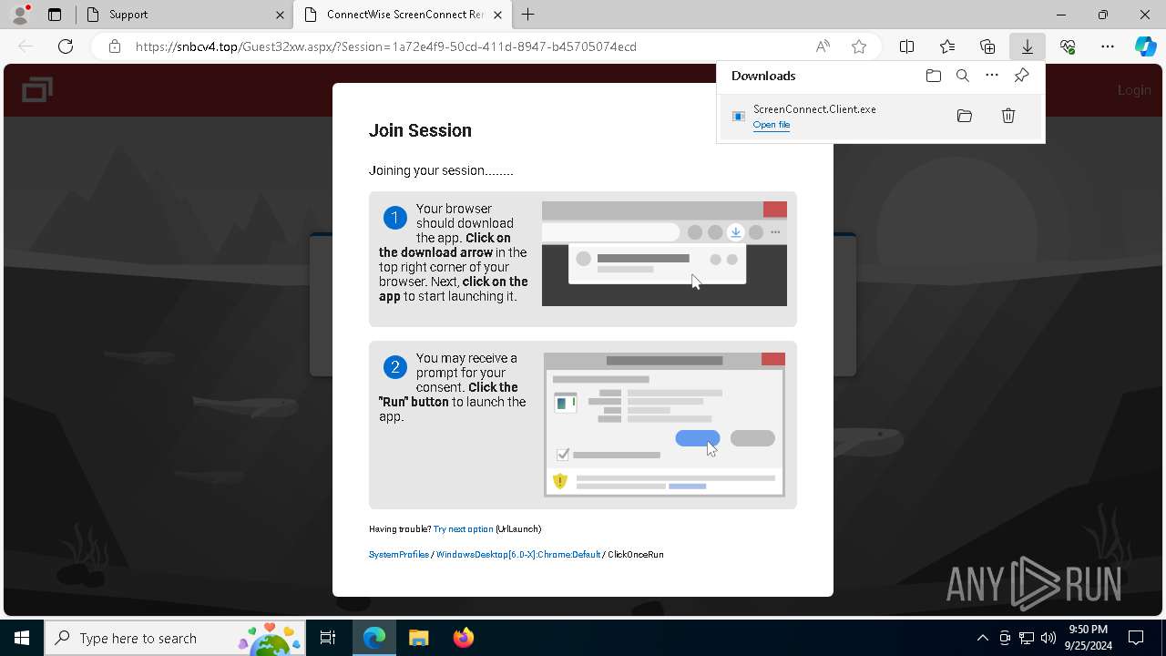Open the Edge profile icon

(x=19, y=15)
